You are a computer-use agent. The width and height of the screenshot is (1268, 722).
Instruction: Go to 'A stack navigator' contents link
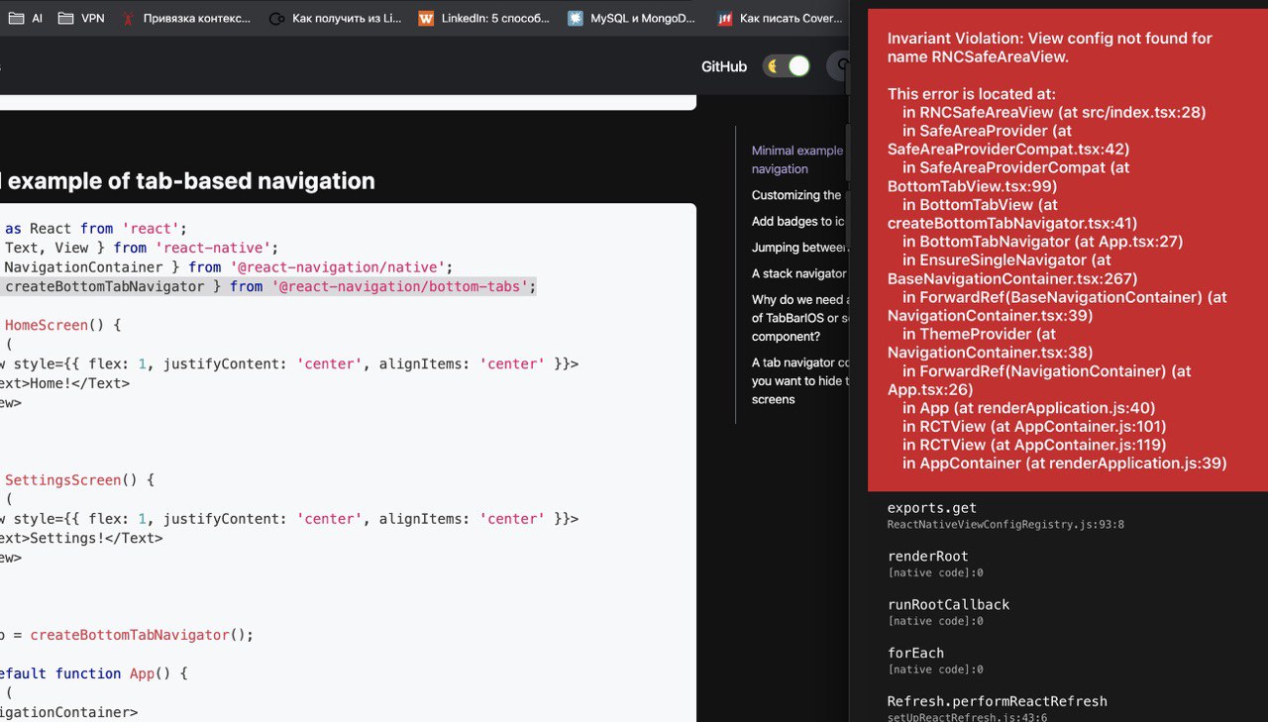pos(798,273)
